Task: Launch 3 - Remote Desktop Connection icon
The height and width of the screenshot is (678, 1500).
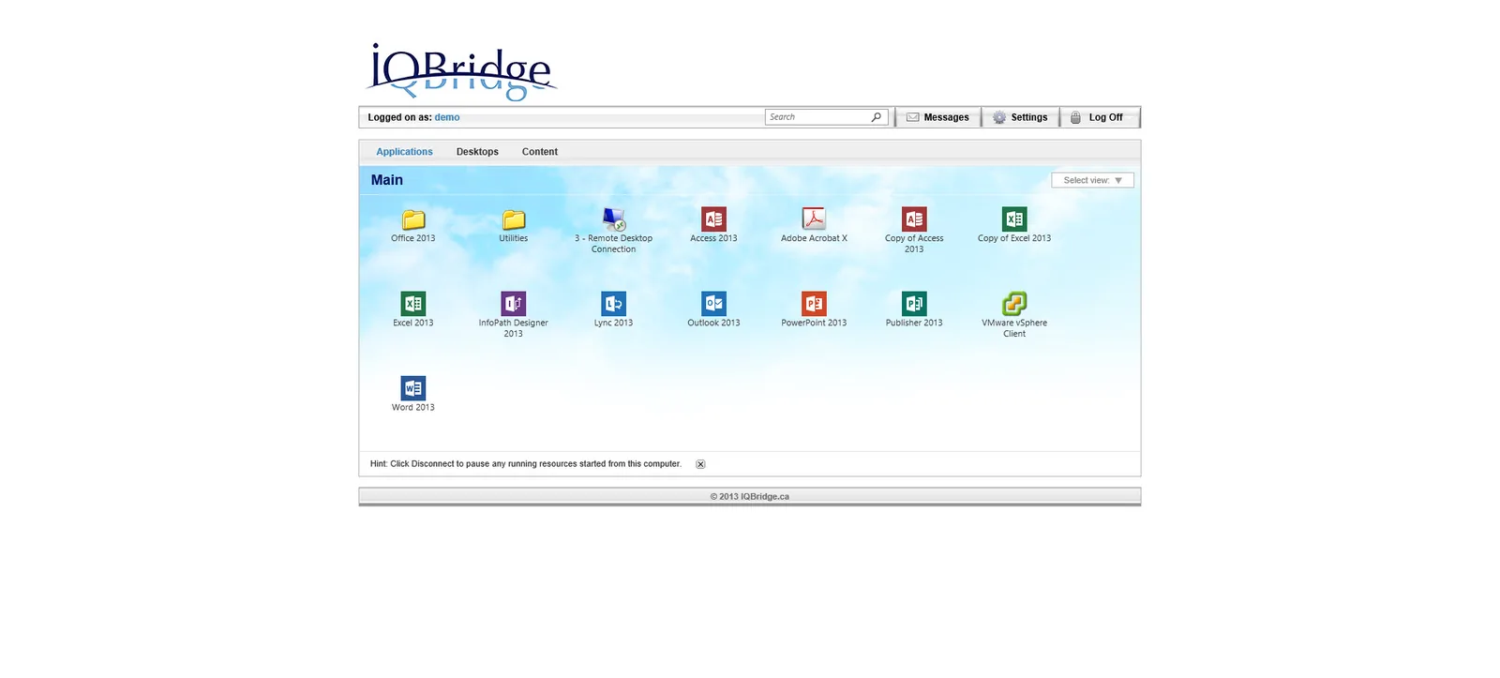Action: coord(614,219)
